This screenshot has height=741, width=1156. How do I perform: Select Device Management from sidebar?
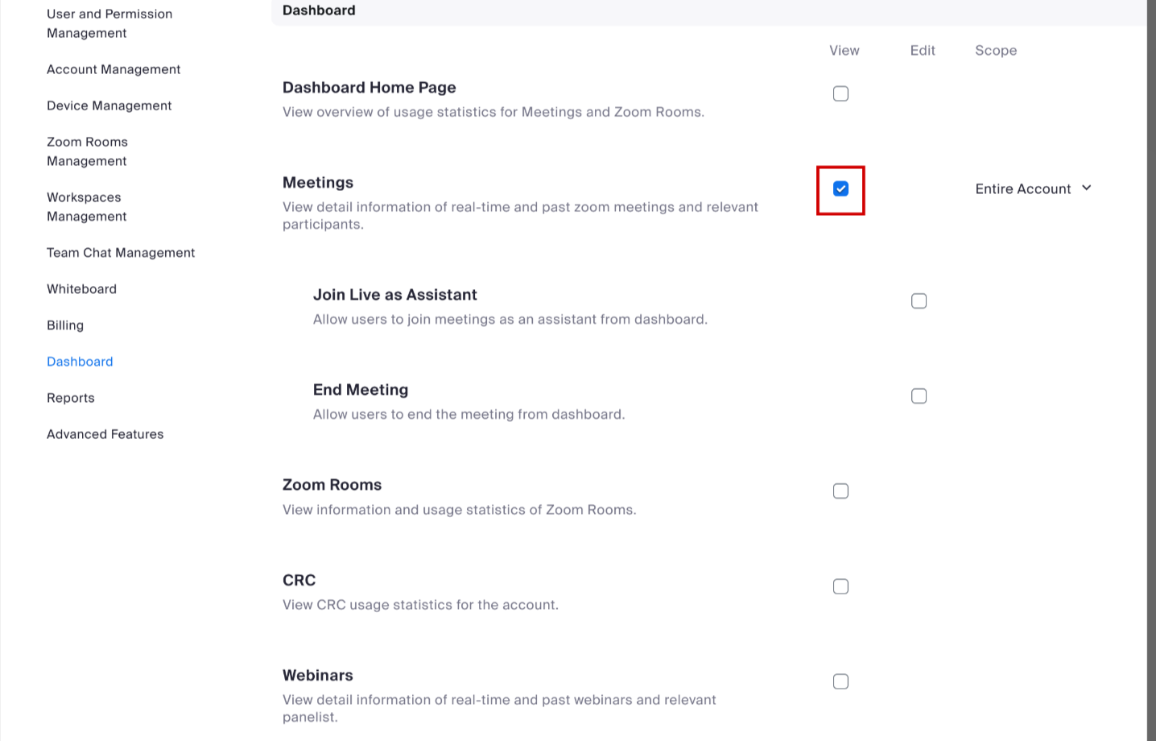pos(109,106)
